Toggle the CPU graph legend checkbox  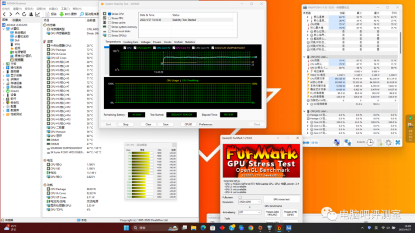[124, 48]
